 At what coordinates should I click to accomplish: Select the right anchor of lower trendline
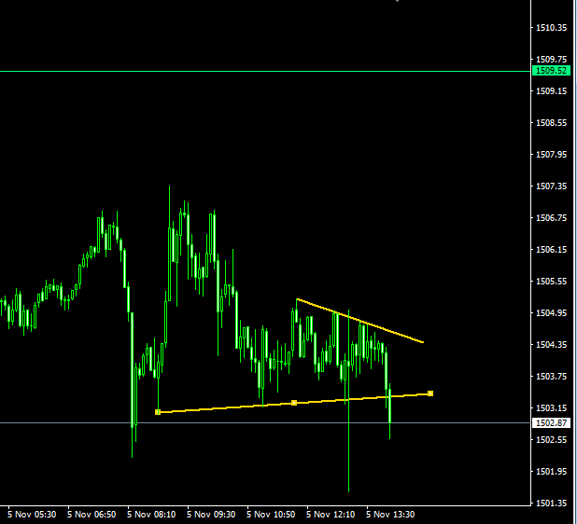click(430, 393)
